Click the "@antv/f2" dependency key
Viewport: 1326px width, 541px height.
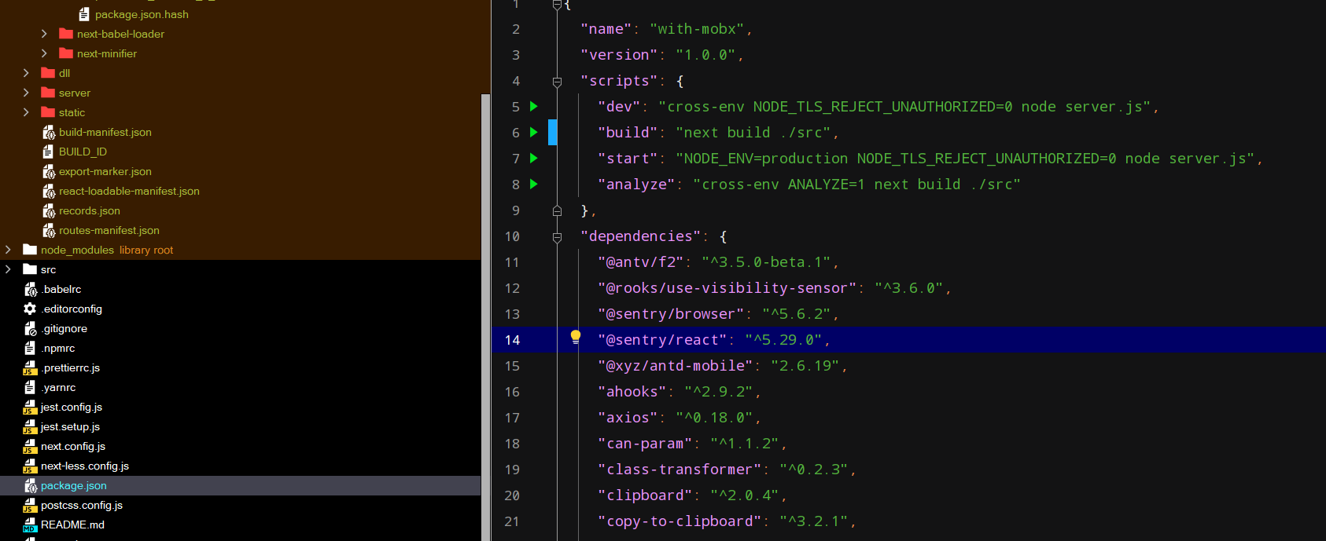click(641, 262)
